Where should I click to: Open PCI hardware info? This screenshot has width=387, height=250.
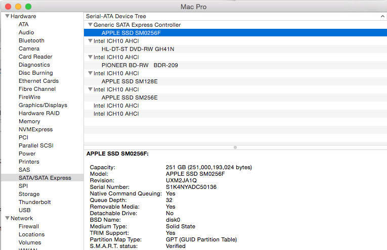pos(23,137)
